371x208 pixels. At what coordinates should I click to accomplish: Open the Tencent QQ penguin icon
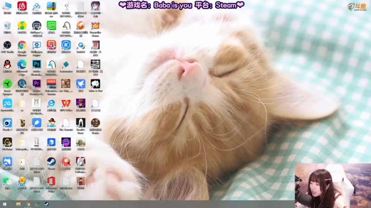(x=7, y=64)
